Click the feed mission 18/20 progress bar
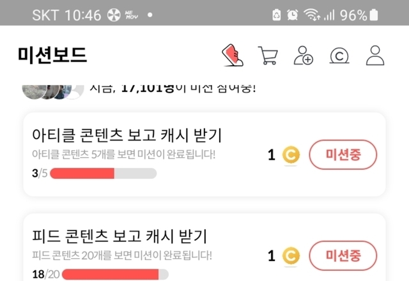Viewport: 409px width, 281px height. click(x=115, y=275)
